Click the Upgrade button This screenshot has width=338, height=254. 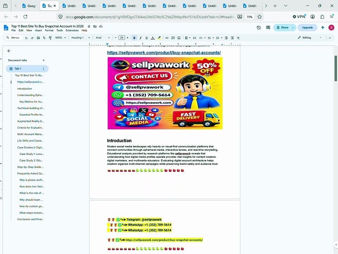[x=307, y=28]
